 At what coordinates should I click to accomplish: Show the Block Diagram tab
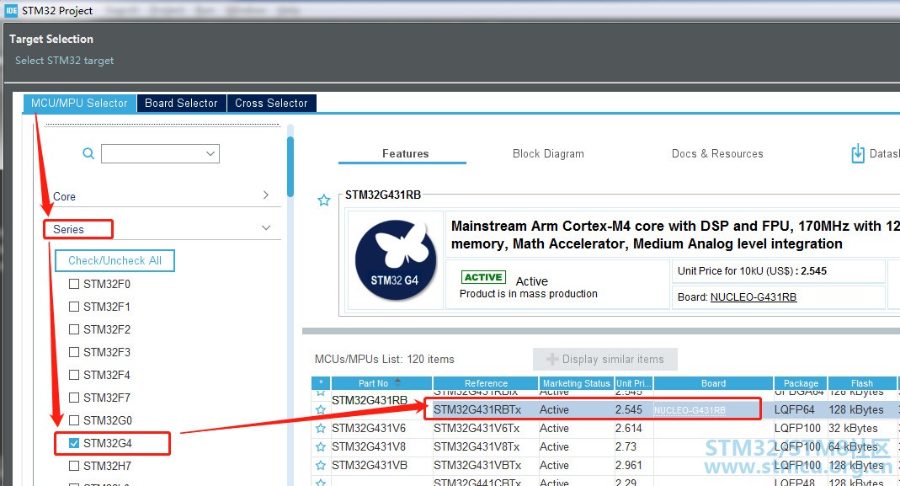point(548,153)
